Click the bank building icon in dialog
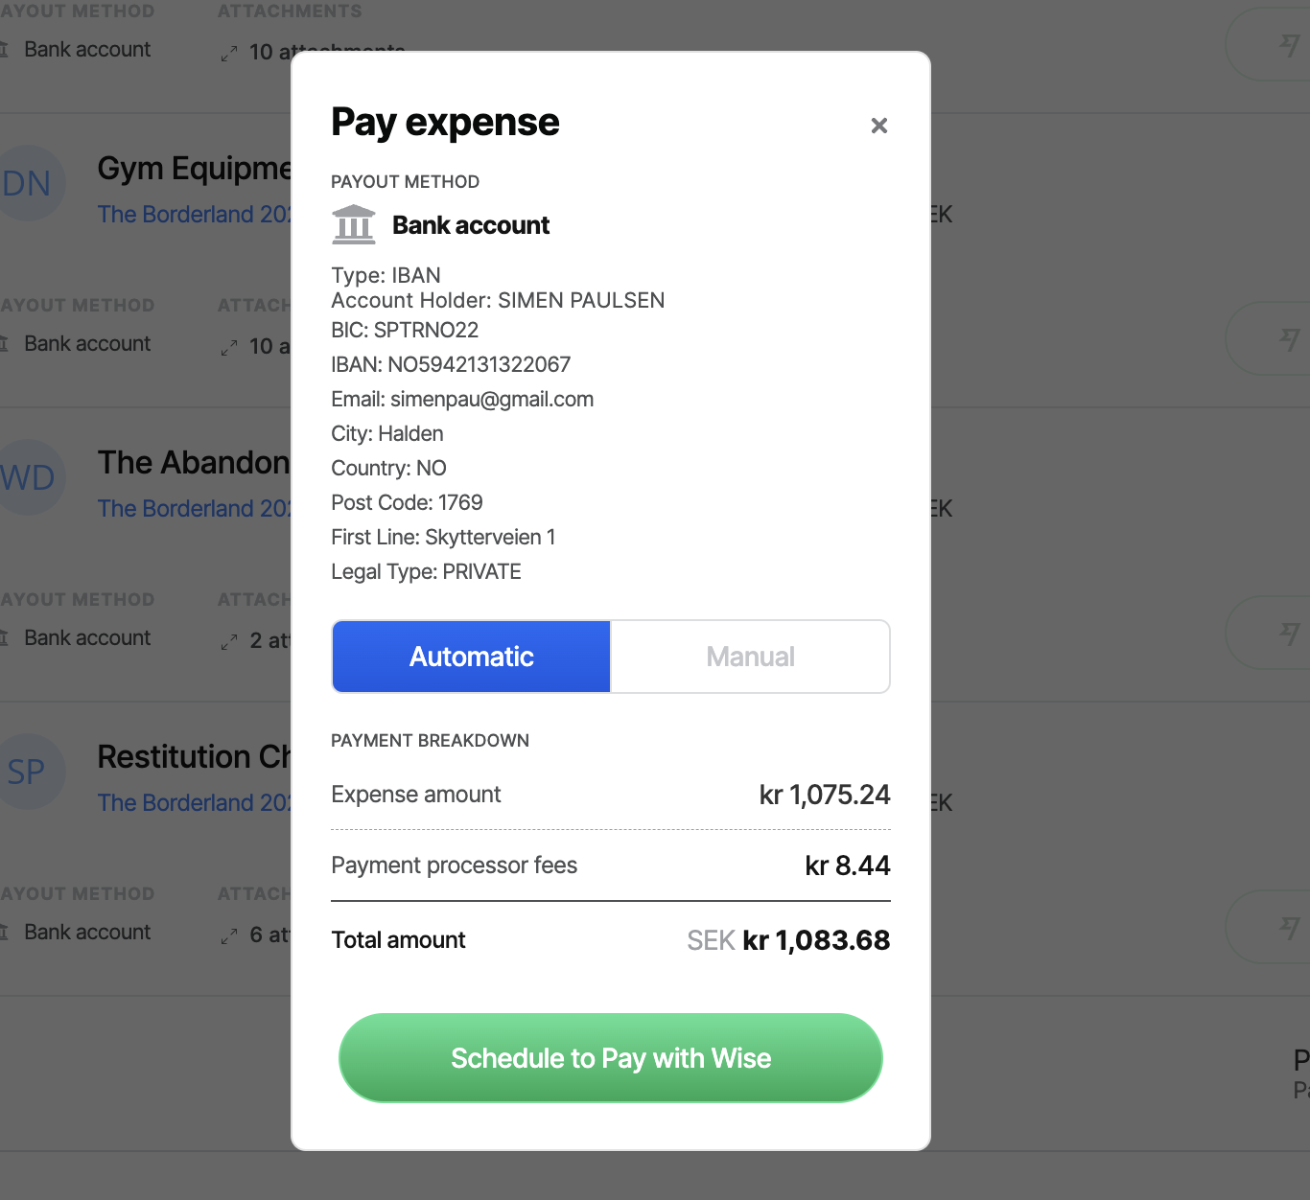Screen dimensions: 1310x1200 [x=354, y=224]
